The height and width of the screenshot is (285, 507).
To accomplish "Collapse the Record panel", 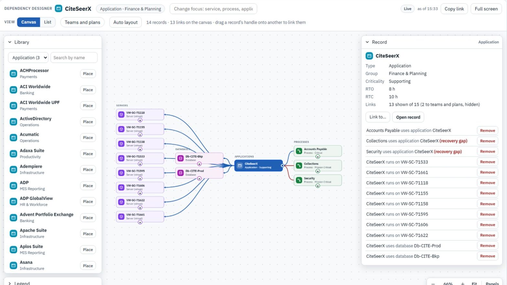I will 367,42.
